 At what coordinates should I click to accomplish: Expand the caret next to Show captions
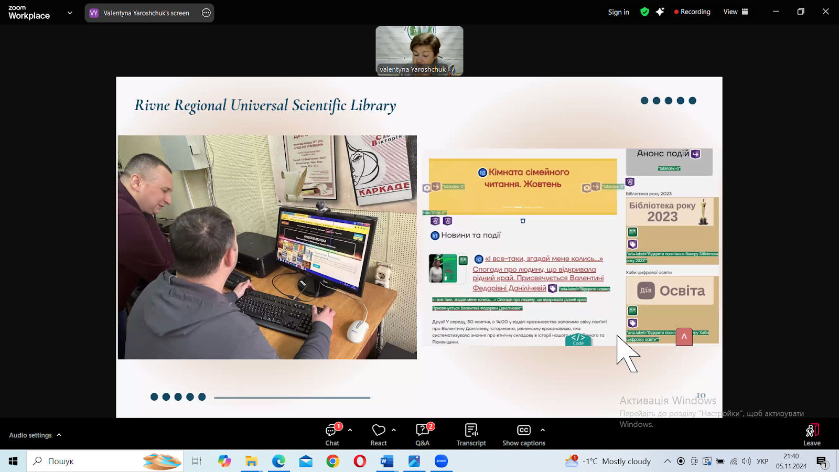[x=543, y=430]
